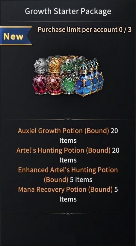
Task: Inspect Mana Recovery Potion (Bound) entry
Action: pyautogui.click(x=65, y=190)
